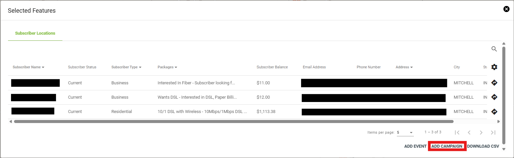Select the 'Interested In Fiber' package cell
Image resolution: width=514 pixels, height=158 pixels.
coord(196,83)
